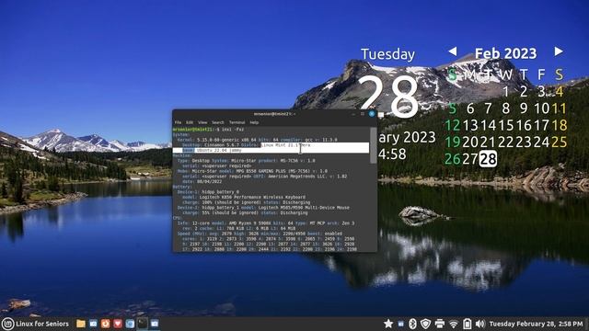Click yellow Saturday date 4 in calendar
Viewport: 589px width, 331px height.
[x=560, y=92]
